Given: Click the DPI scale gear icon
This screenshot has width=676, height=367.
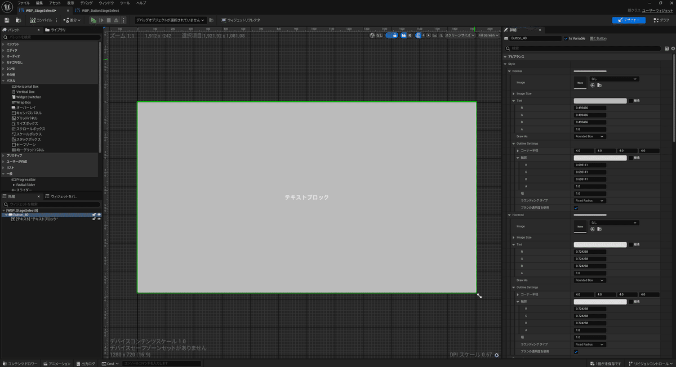Looking at the screenshot, I should (x=496, y=355).
